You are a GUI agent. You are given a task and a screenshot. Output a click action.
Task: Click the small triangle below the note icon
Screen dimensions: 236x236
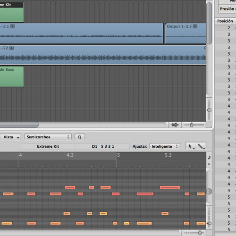click(209, 164)
